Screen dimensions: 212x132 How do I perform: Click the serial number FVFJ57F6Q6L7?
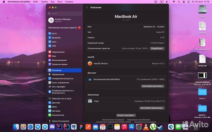pos(157,43)
